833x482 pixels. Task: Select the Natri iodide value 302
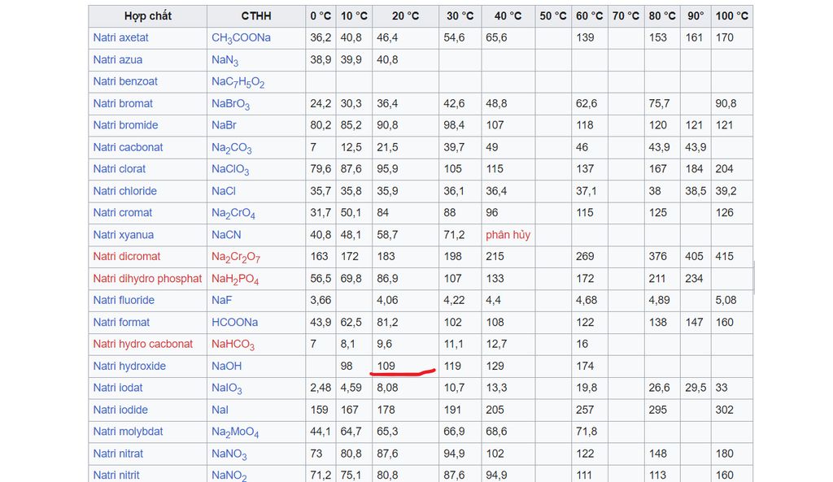[x=724, y=410]
